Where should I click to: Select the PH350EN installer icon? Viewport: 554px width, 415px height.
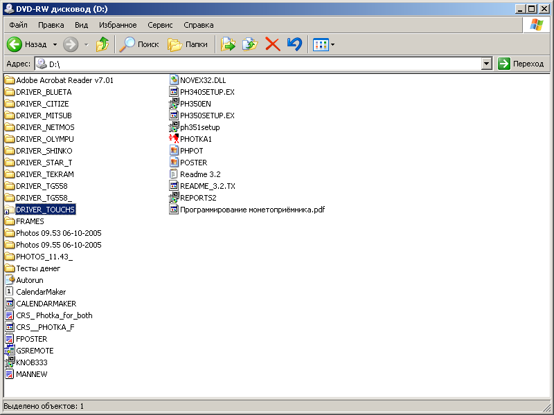tap(174, 104)
